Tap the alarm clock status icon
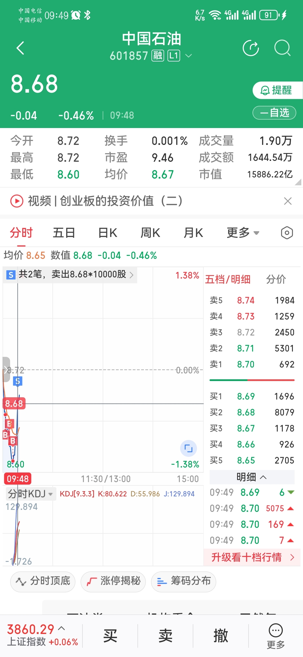The width and height of the screenshot is (303, 657). pyautogui.click(x=76, y=15)
